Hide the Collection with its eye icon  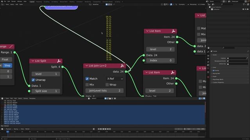(x=245, y=9)
